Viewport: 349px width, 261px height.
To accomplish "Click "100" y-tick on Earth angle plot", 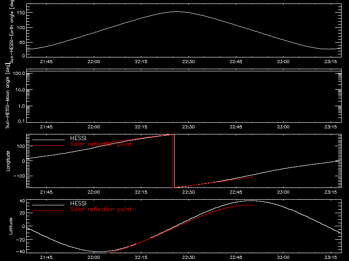I will tap(21, 28).
